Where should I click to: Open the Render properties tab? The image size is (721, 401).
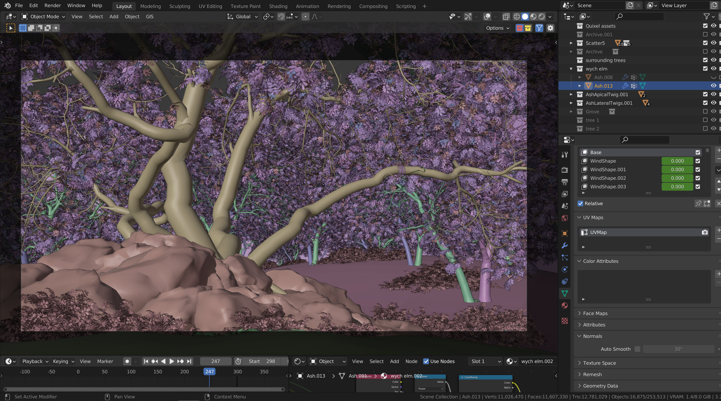click(564, 170)
